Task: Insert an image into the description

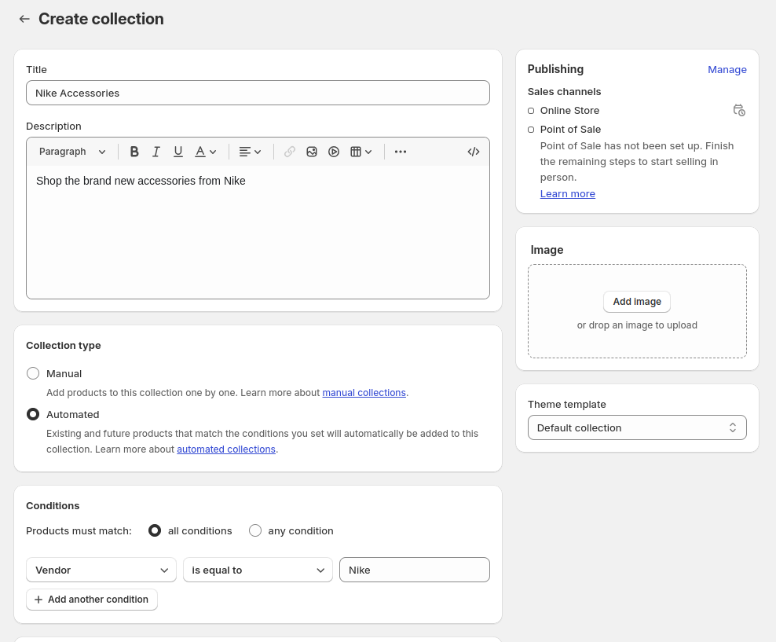Action: click(312, 152)
